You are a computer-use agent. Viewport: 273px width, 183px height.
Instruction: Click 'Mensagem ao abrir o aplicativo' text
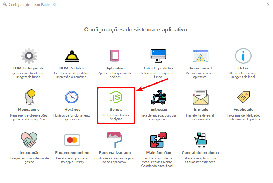click(200, 75)
